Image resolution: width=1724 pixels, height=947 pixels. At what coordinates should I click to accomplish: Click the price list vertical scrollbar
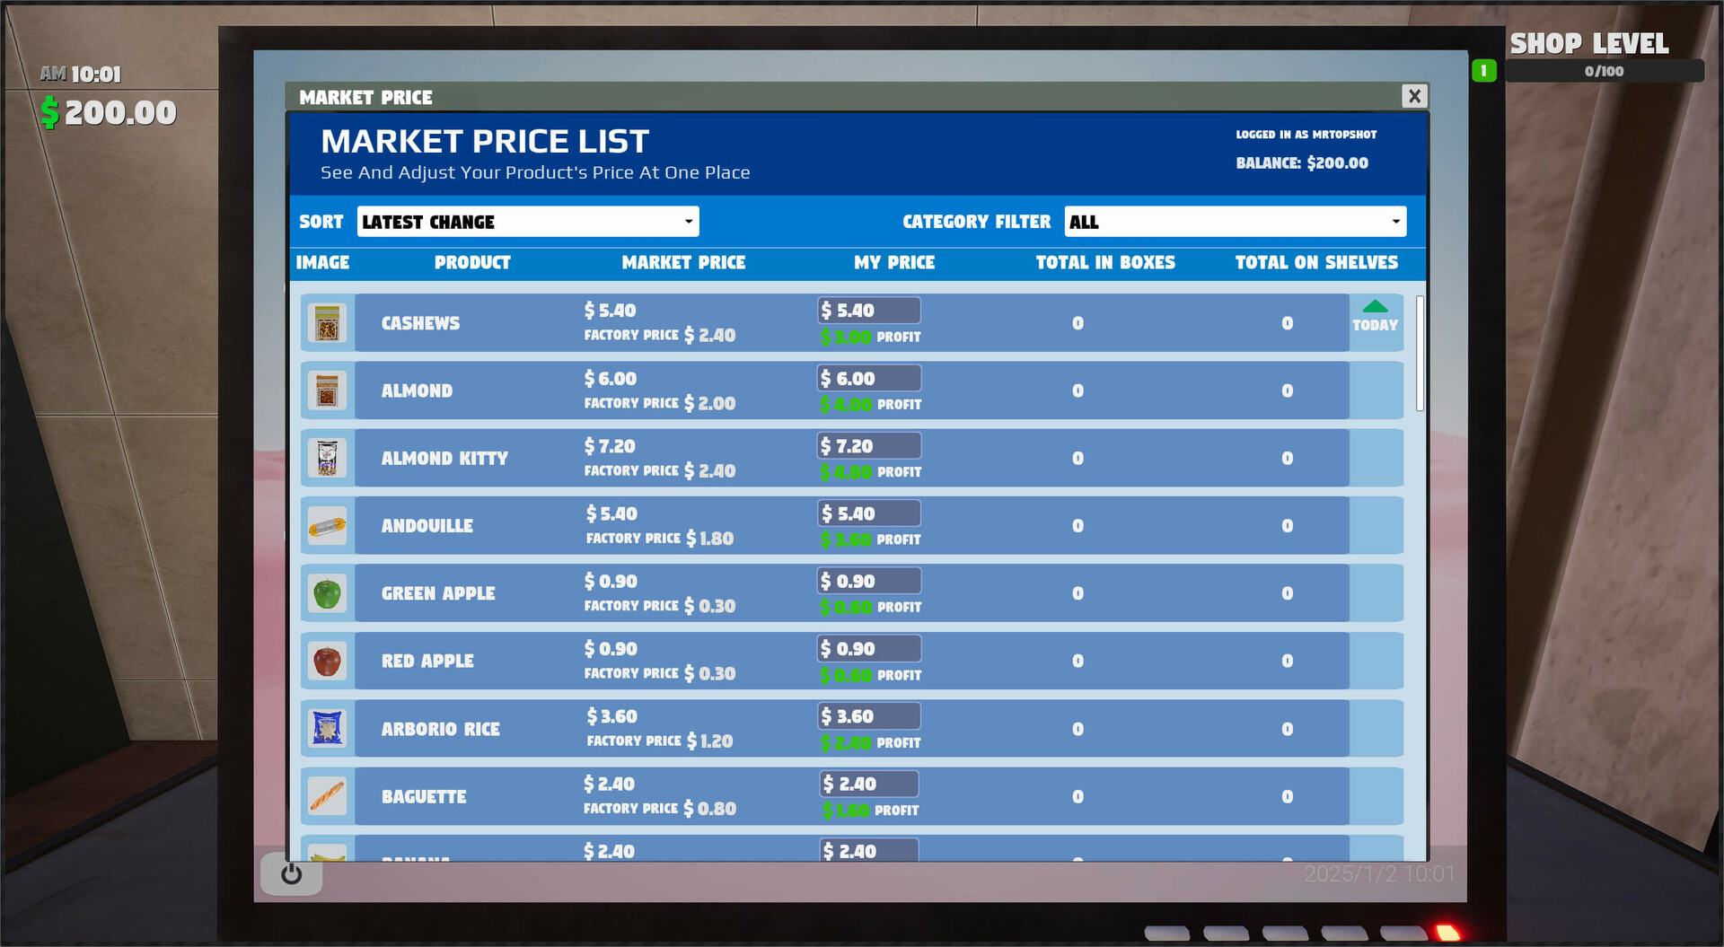tap(1420, 354)
